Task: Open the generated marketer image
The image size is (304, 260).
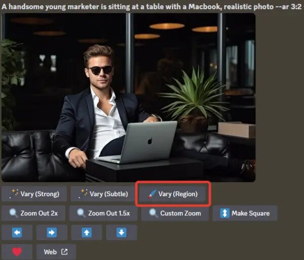Action: pos(128,98)
